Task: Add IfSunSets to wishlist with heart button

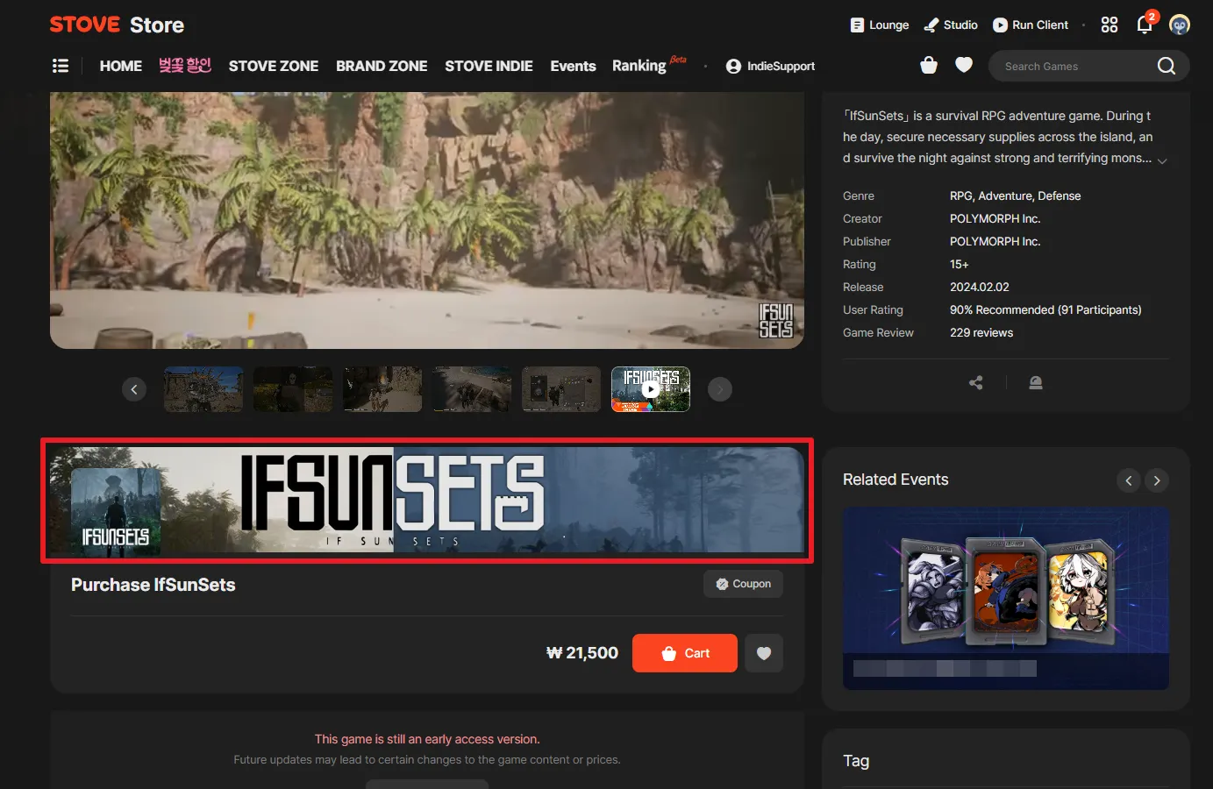Action: [764, 653]
